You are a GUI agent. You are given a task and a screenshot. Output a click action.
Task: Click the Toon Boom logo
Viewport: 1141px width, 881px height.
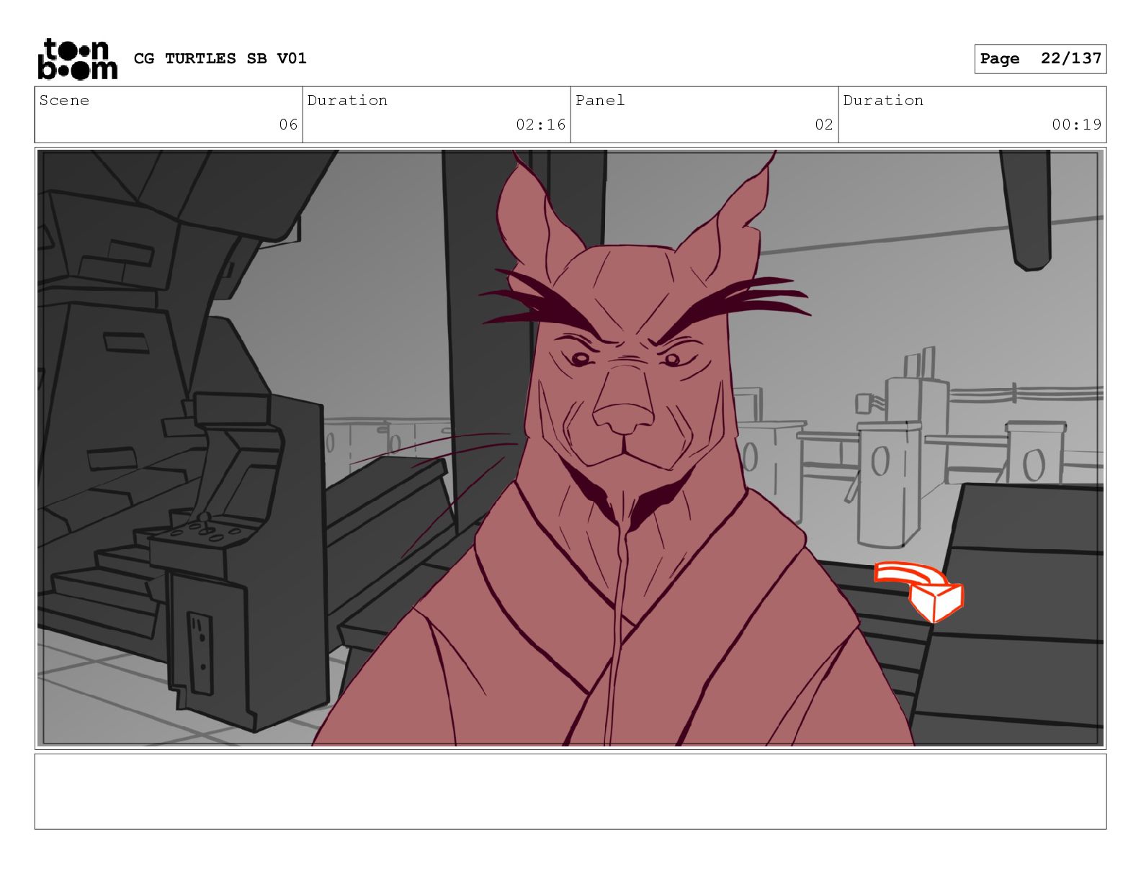point(77,58)
